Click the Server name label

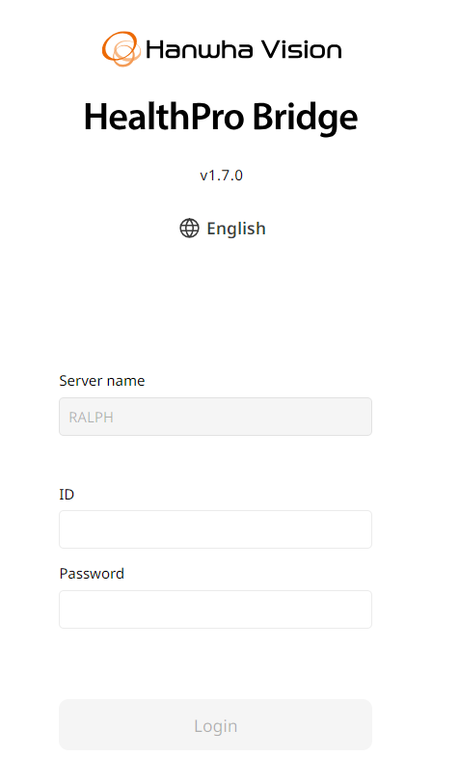(x=102, y=381)
